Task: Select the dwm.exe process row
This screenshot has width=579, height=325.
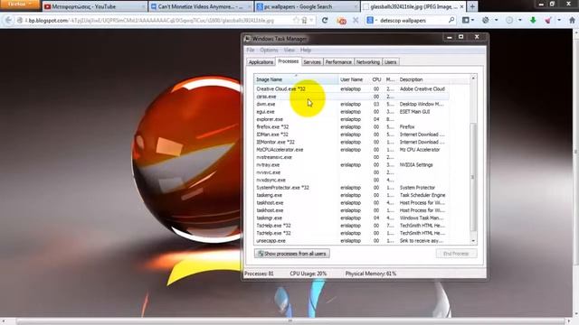Action: [x=351, y=104]
